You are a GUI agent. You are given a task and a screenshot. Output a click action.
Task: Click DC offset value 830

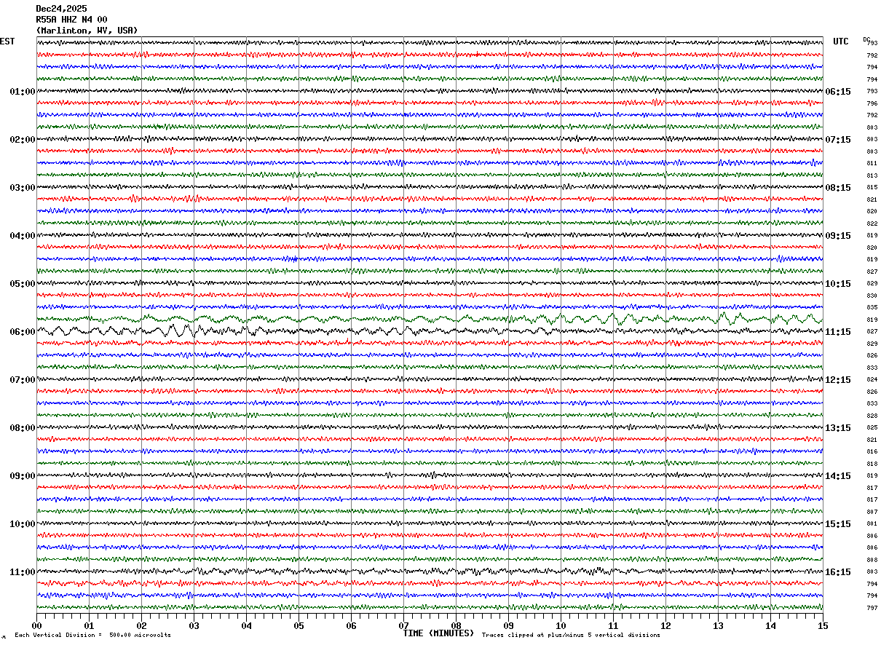click(872, 296)
